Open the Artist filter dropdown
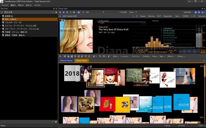The height and width of the screenshot is (128, 206). click(116, 56)
